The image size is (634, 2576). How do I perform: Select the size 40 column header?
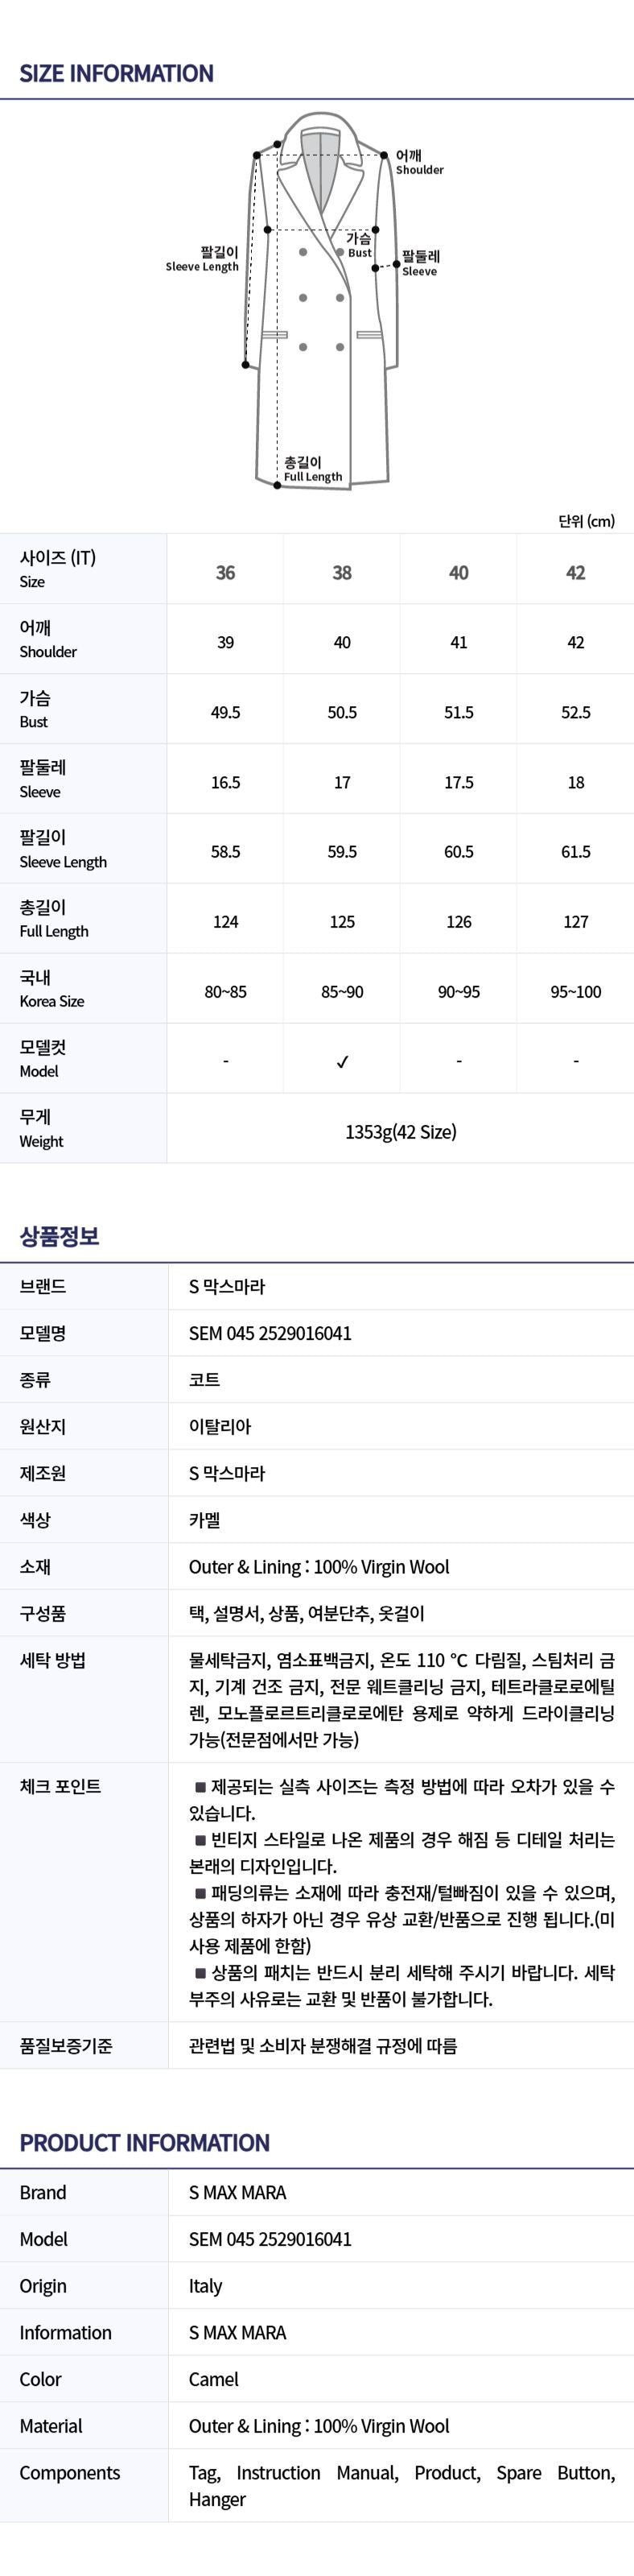tap(459, 572)
